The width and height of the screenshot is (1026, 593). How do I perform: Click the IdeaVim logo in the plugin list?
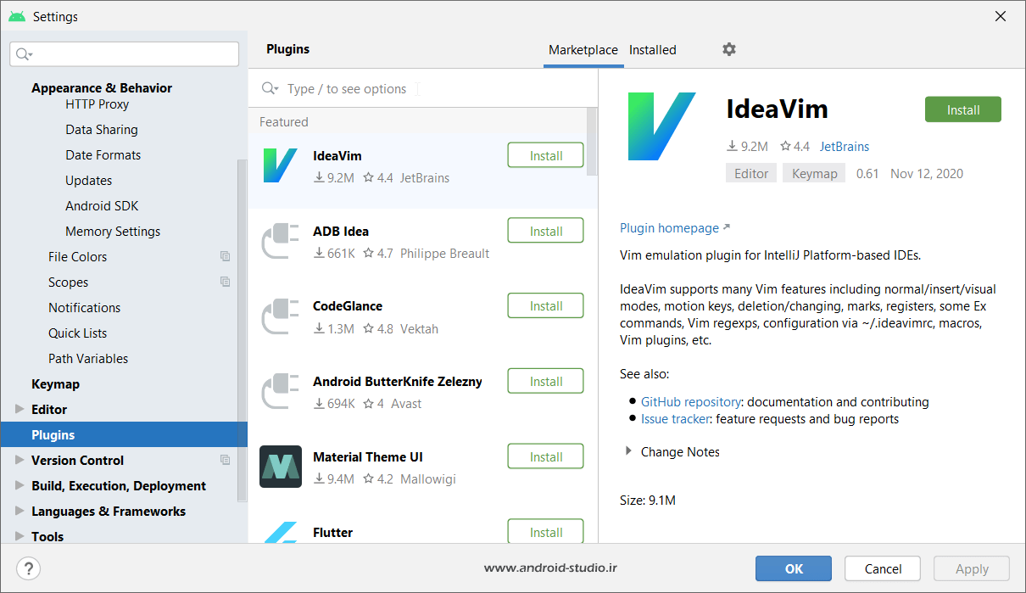(280, 165)
